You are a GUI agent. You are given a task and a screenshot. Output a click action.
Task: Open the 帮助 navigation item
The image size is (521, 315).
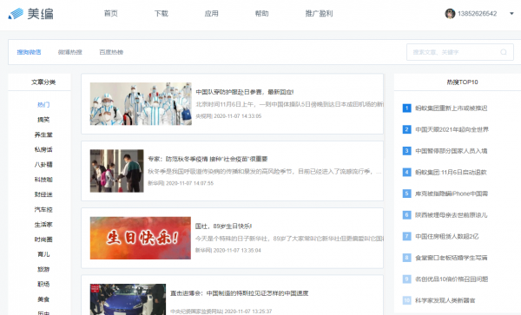[x=261, y=14]
